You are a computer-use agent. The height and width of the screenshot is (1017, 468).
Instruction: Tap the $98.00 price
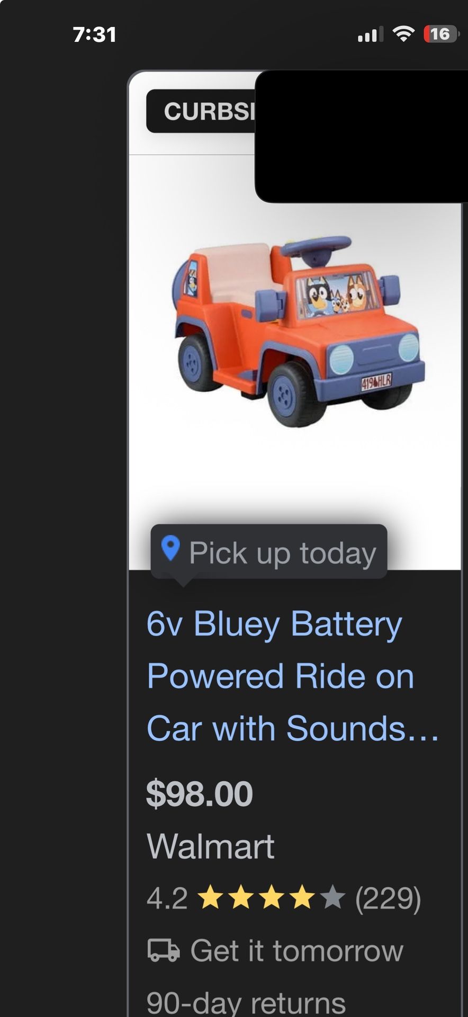200,793
